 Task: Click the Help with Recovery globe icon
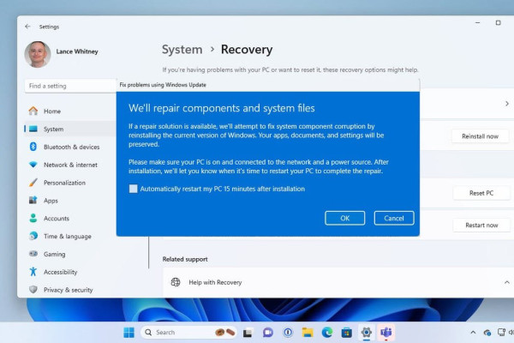click(x=176, y=282)
